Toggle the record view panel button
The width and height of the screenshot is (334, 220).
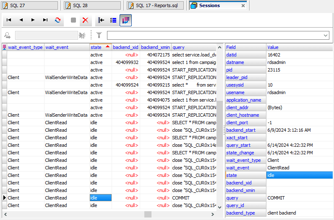[x=125, y=20]
